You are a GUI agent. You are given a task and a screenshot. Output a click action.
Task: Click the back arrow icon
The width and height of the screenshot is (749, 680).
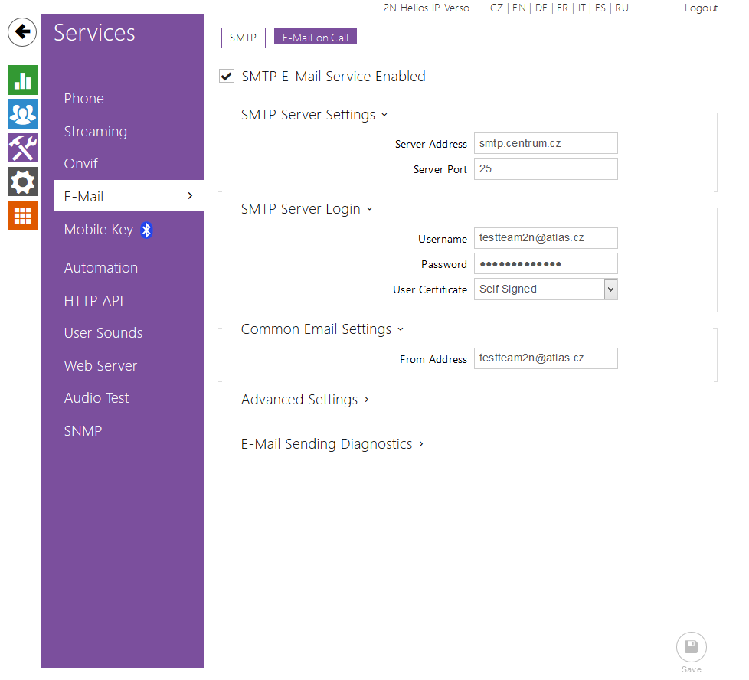pos(22,32)
